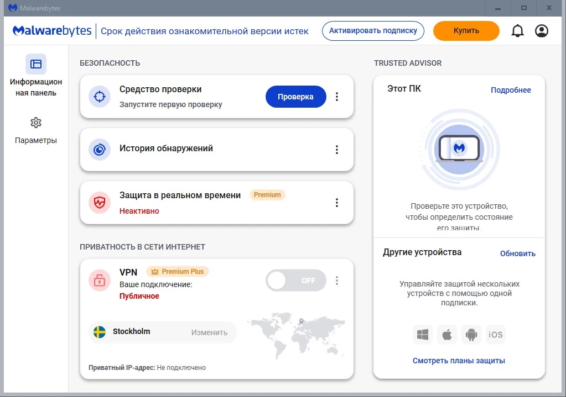Screen dimensions: 566x397
Task: Click the notifications bell icon
Action: pos(517,31)
